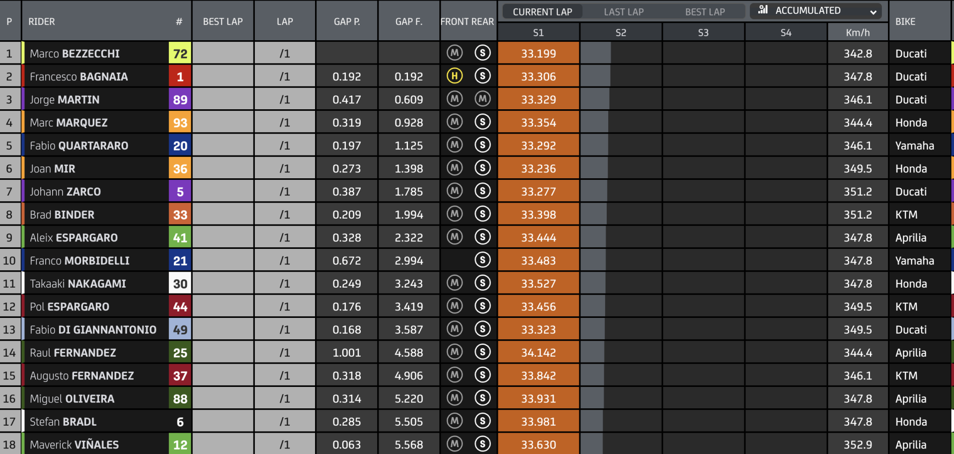Click Bezzecchi's front medium tyre icon
Image resolution: width=954 pixels, height=454 pixels.
coord(454,53)
